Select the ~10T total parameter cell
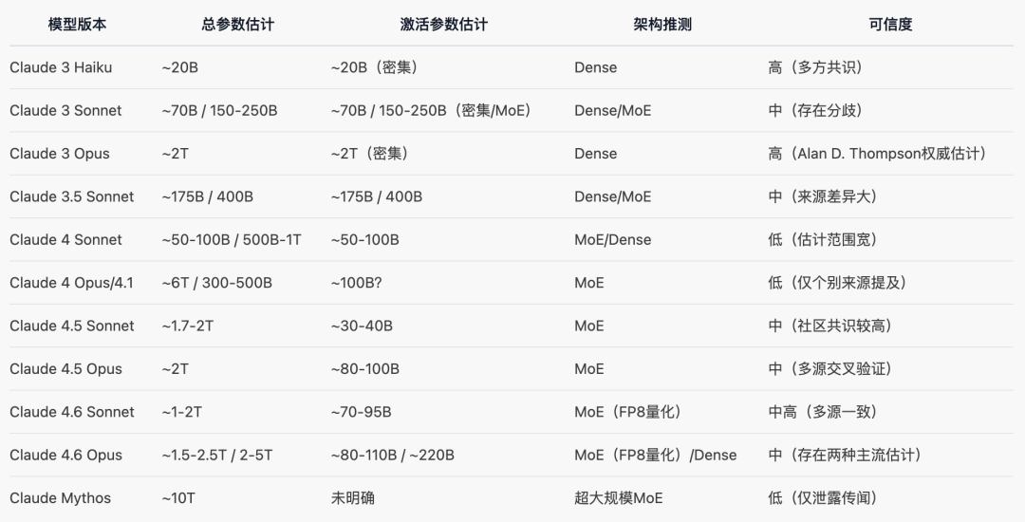 pos(181,498)
